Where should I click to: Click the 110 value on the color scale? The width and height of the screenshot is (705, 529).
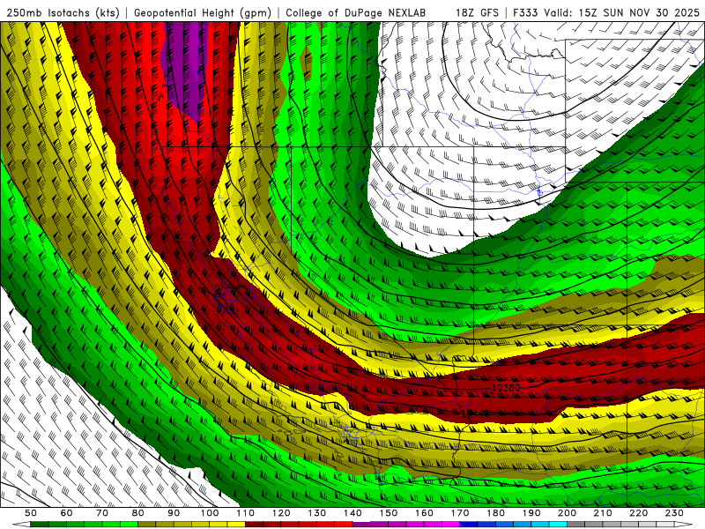245,513
